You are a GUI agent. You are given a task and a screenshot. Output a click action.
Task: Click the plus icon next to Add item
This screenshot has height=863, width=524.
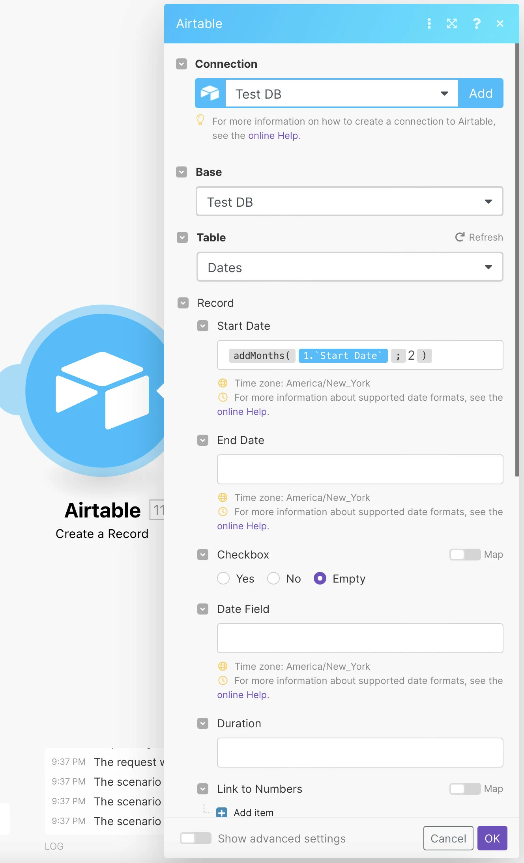pyautogui.click(x=222, y=813)
